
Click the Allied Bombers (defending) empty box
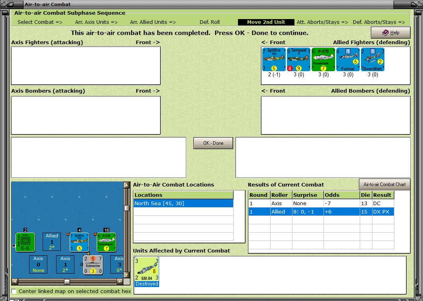(x=335, y=115)
